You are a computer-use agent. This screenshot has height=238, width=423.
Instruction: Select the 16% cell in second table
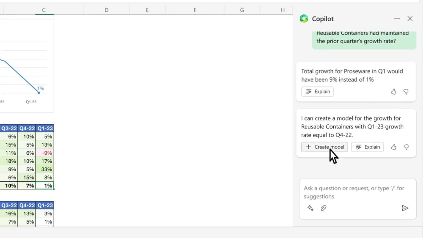[8, 213]
